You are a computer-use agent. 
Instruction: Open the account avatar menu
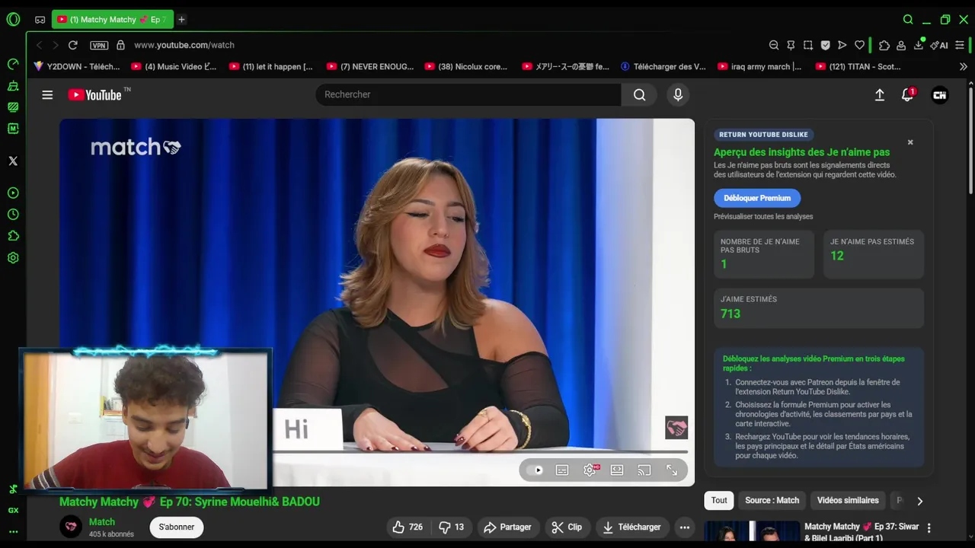tap(940, 95)
